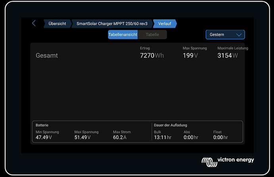274x177 pixels.
Task: Select the Verlauf breadcrumb
Action: coord(165,23)
